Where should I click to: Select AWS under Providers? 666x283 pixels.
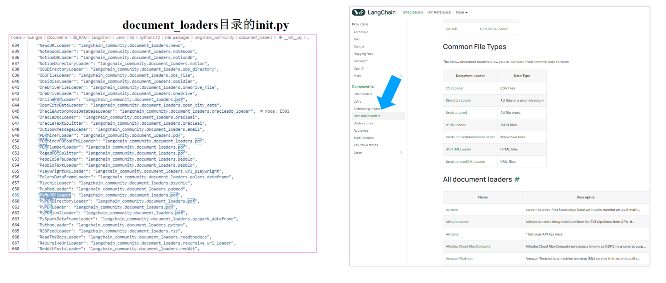click(357, 39)
